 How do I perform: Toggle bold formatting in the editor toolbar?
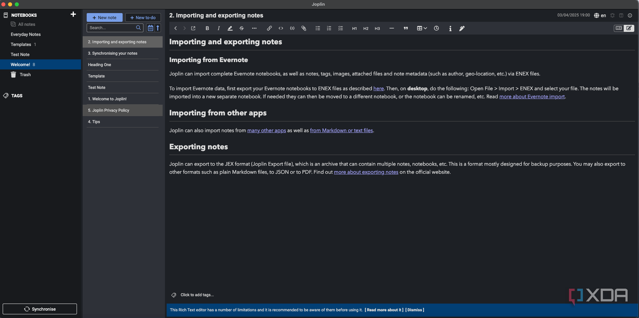pos(207,29)
